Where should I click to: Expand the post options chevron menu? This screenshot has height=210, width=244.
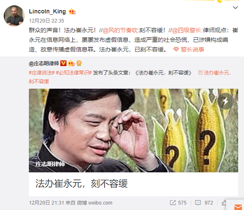coord(235,8)
